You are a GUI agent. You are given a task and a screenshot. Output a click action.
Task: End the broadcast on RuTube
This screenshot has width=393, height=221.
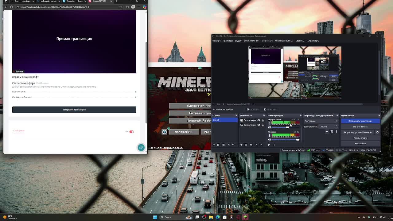coord(74,110)
